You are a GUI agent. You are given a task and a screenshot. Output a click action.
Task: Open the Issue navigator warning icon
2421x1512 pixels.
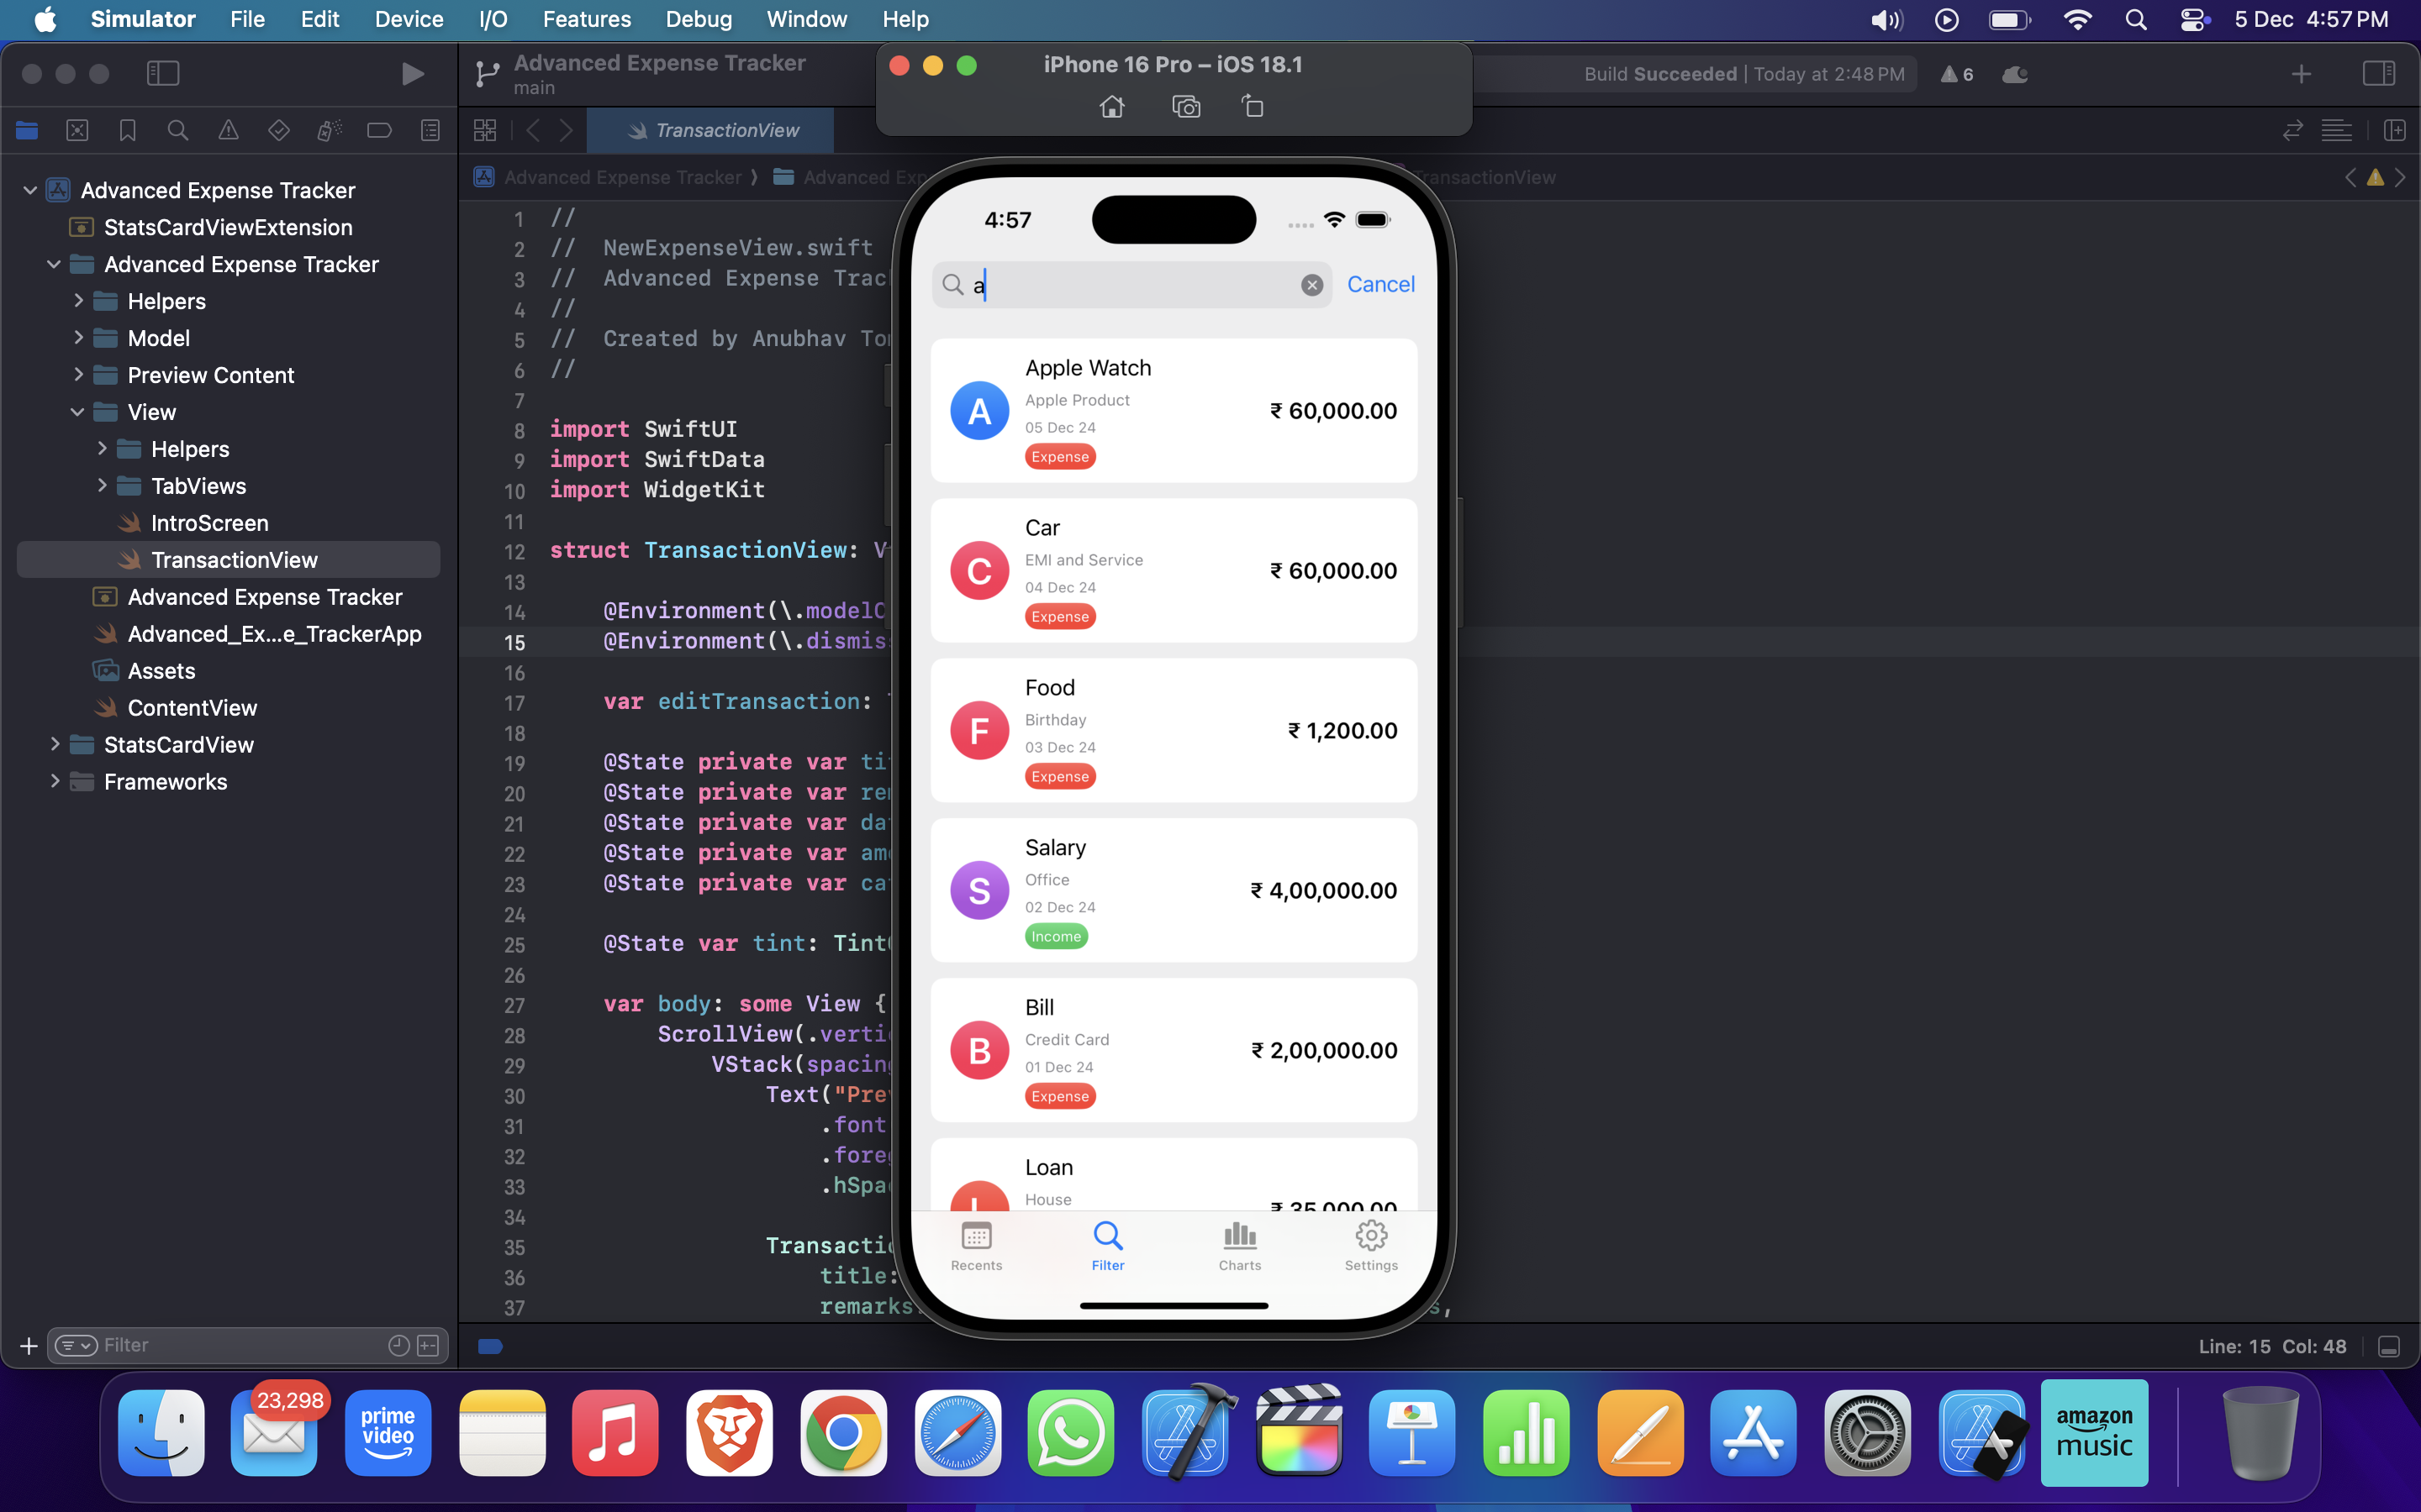click(229, 130)
